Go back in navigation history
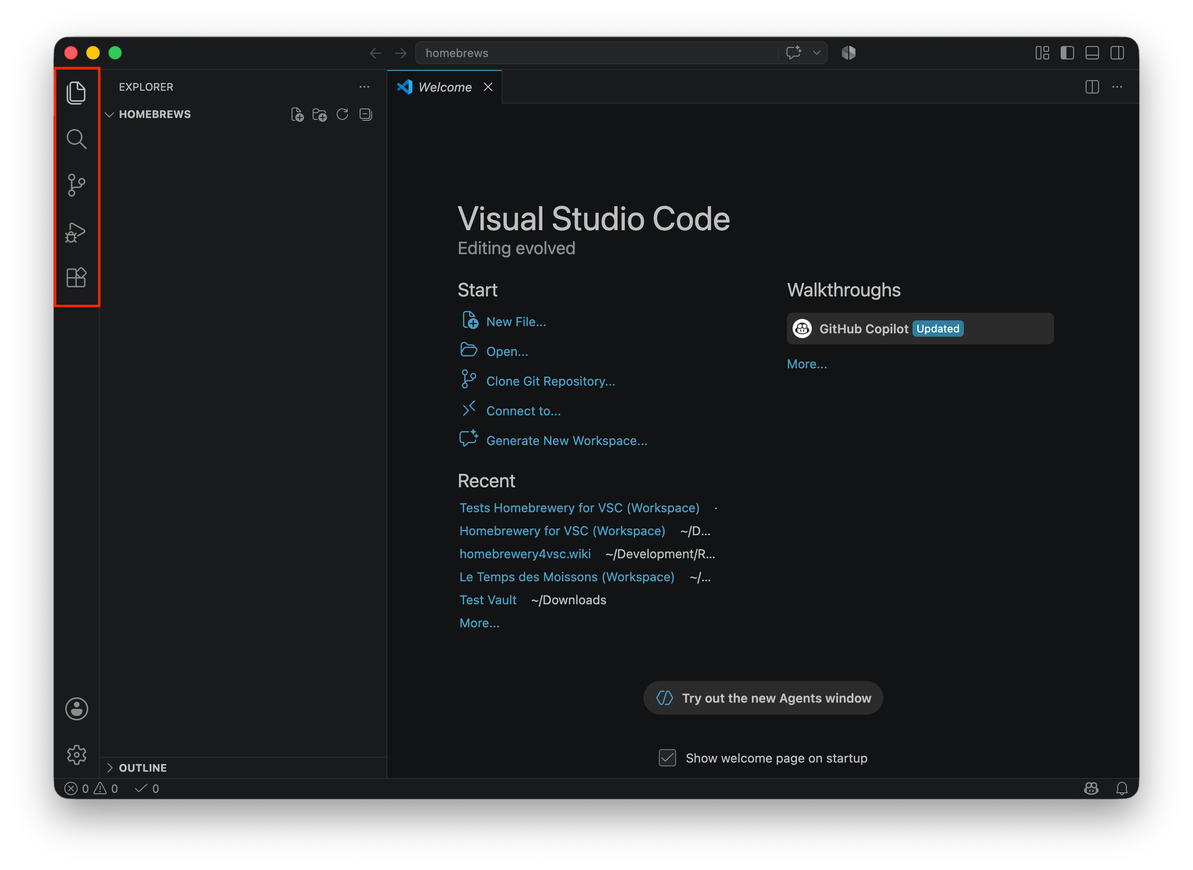 click(375, 53)
